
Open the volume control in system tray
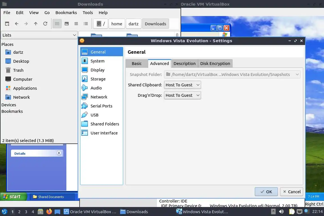pos(282,211)
